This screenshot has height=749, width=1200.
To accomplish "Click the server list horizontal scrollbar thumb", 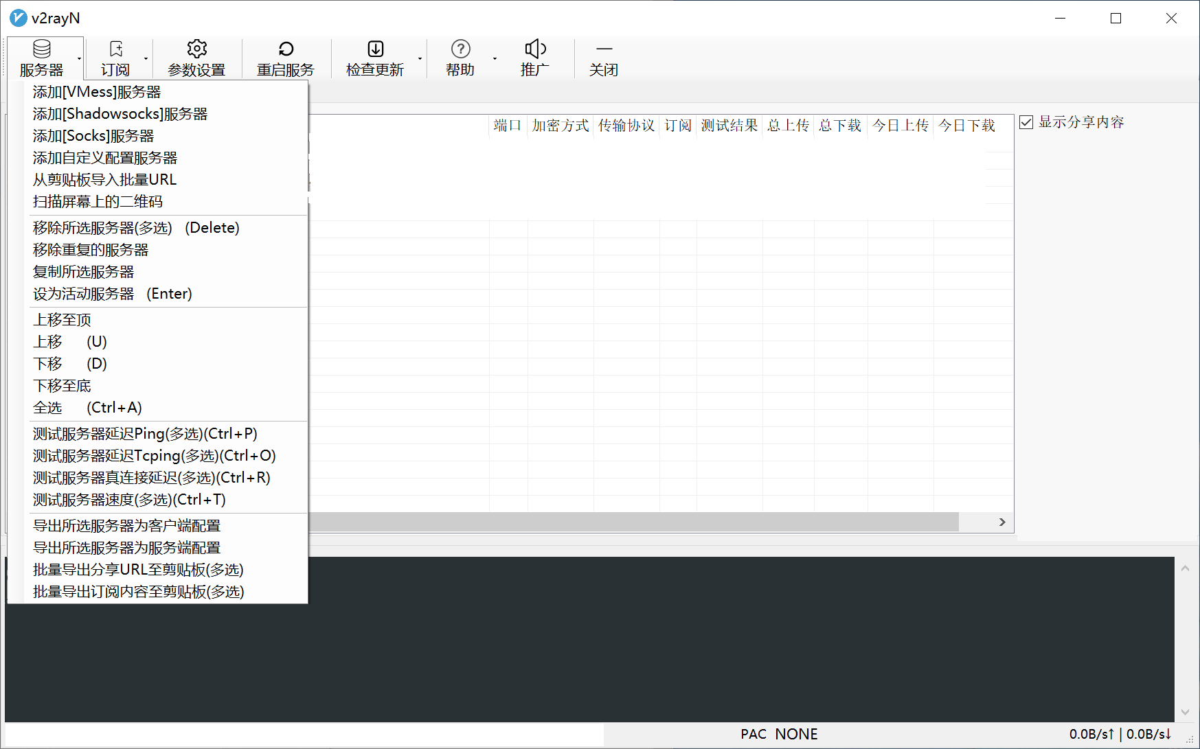I will pyautogui.click(x=633, y=522).
